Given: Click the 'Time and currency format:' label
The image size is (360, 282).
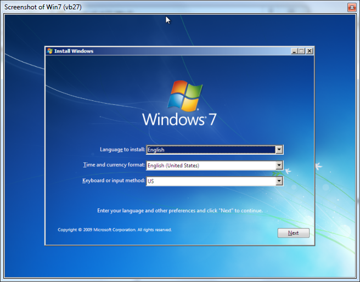Looking at the screenshot, I should (114, 165).
